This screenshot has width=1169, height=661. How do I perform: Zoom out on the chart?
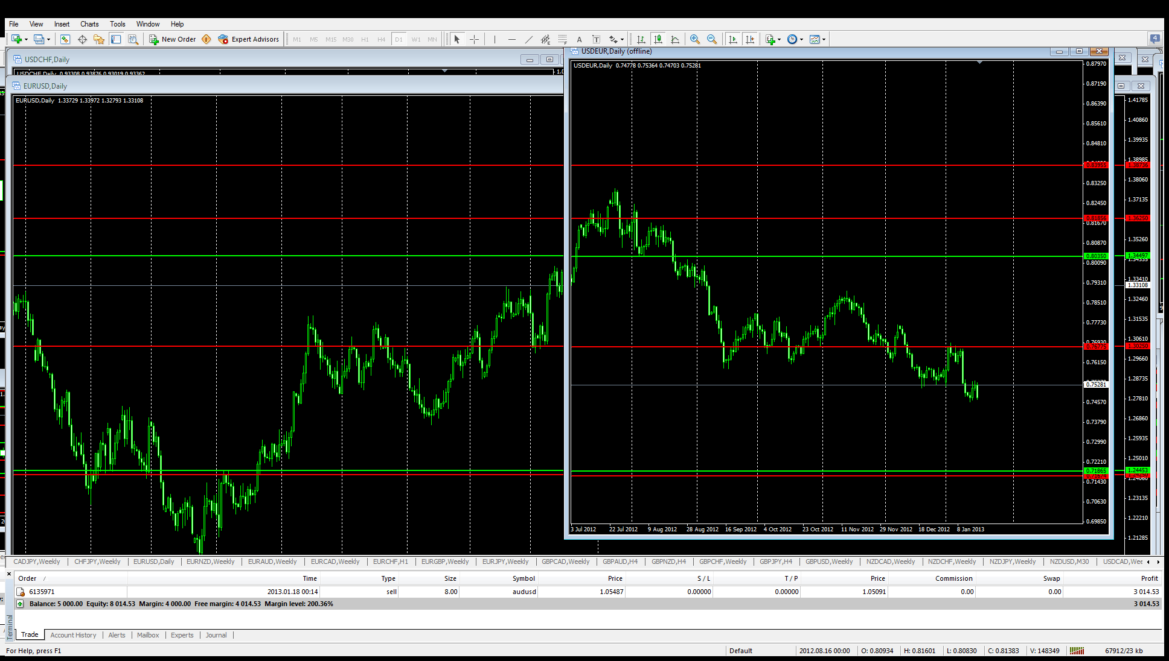pos(712,39)
